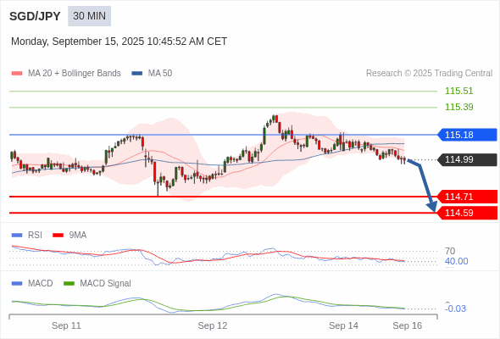This screenshot has height=339, width=500.
Task: Click the MACD Signal legend label
Action: click(105, 284)
